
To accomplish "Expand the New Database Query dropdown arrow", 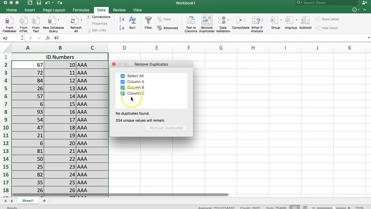I will point(58,20).
